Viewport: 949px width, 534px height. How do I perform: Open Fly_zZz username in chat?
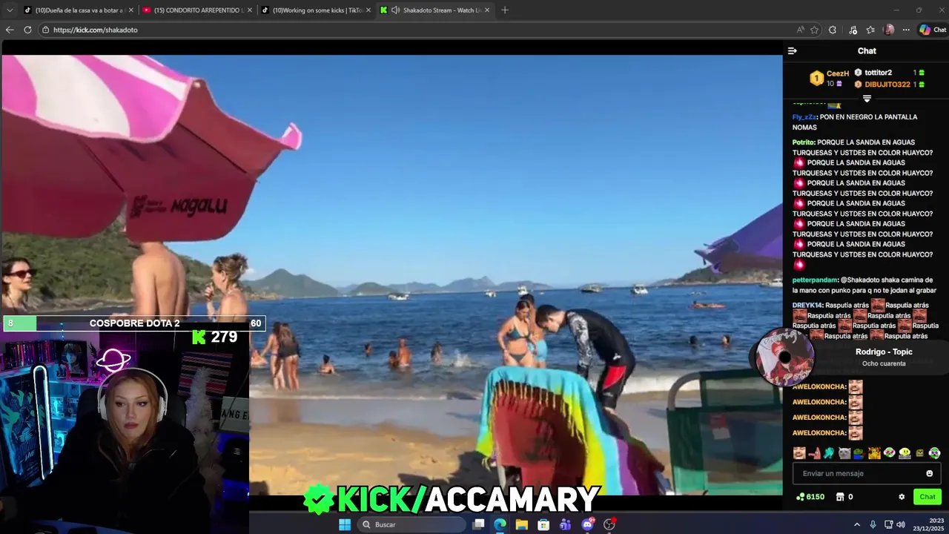coord(804,117)
